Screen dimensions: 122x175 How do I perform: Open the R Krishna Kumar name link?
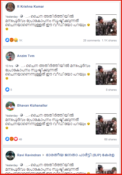[x=30, y=6]
